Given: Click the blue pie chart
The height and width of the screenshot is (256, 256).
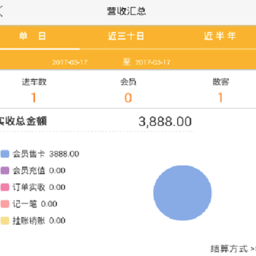Looking at the screenshot, I should (x=182, y=193).
